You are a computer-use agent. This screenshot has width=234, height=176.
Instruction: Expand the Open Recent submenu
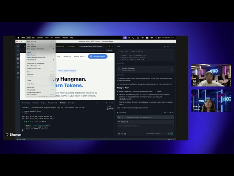click(41, 60)
